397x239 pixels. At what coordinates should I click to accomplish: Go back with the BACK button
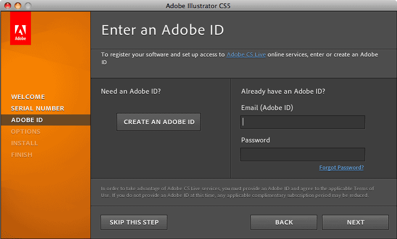coord(284,222)
